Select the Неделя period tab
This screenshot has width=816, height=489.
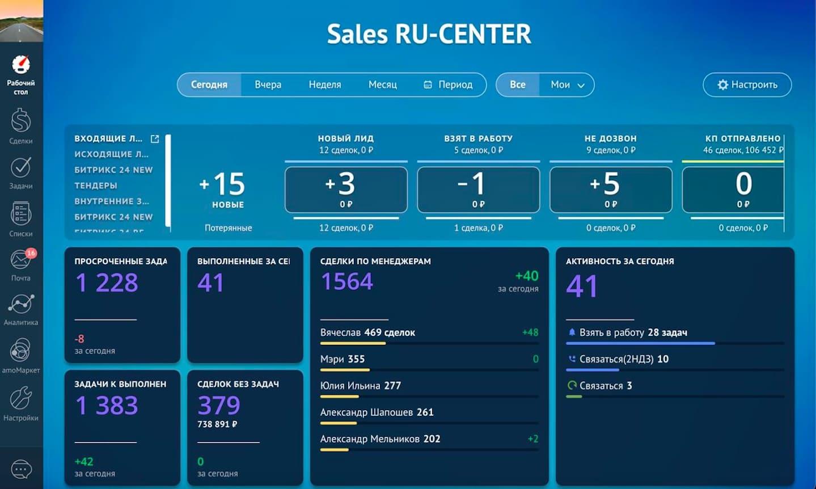click(x=325, y=85)
